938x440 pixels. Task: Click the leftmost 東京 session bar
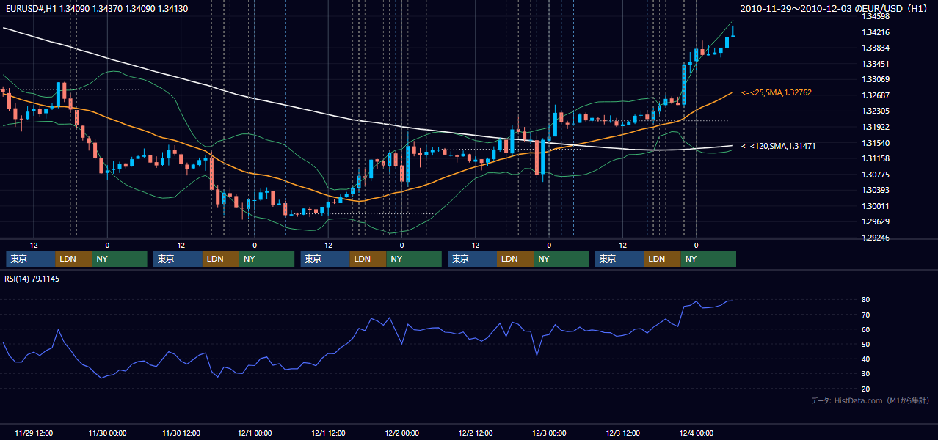pyautogui.click(x=30, y=259)
